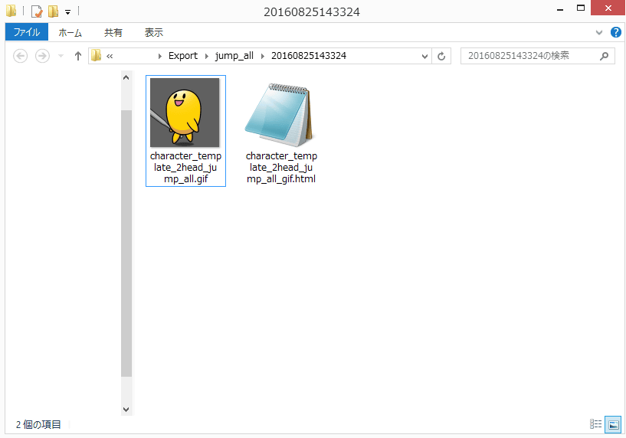Minimize the Explorer window

(x=560, y=8)
